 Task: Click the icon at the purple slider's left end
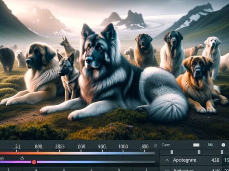click(x=2, y=158)
